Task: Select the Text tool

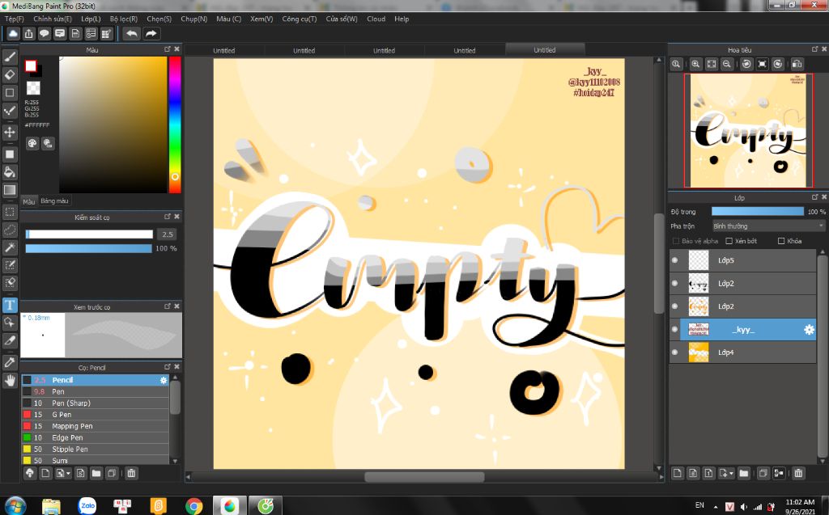Action: coord(10,306)
